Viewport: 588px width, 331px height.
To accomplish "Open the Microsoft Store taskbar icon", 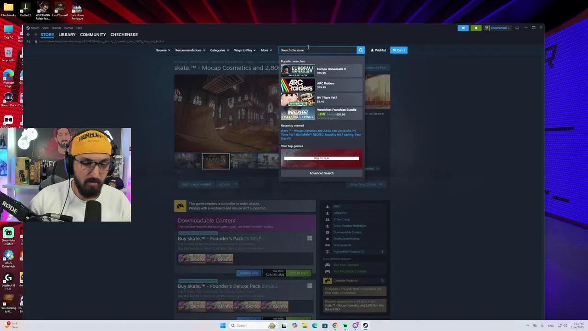I will coord(325,325).
